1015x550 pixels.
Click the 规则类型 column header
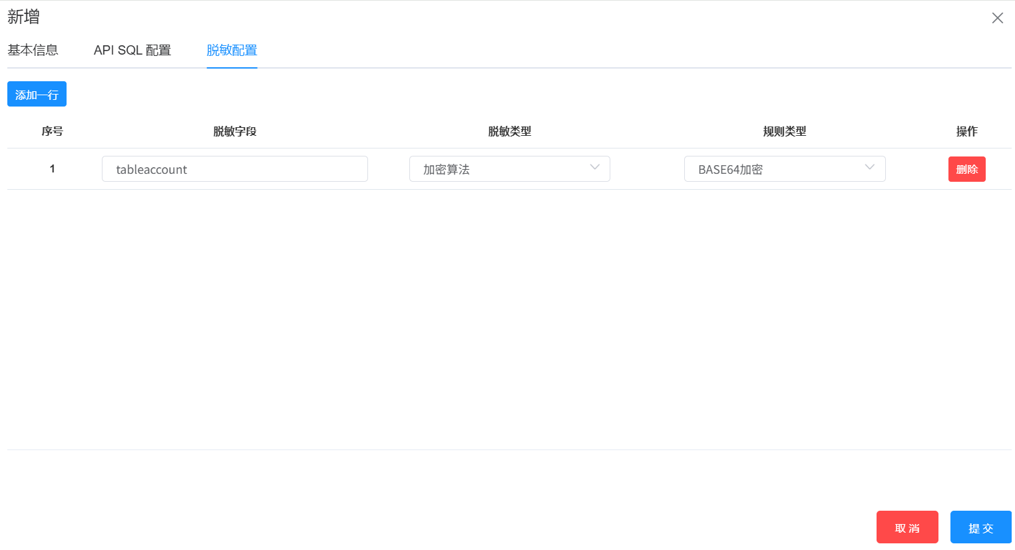[784, 131]
